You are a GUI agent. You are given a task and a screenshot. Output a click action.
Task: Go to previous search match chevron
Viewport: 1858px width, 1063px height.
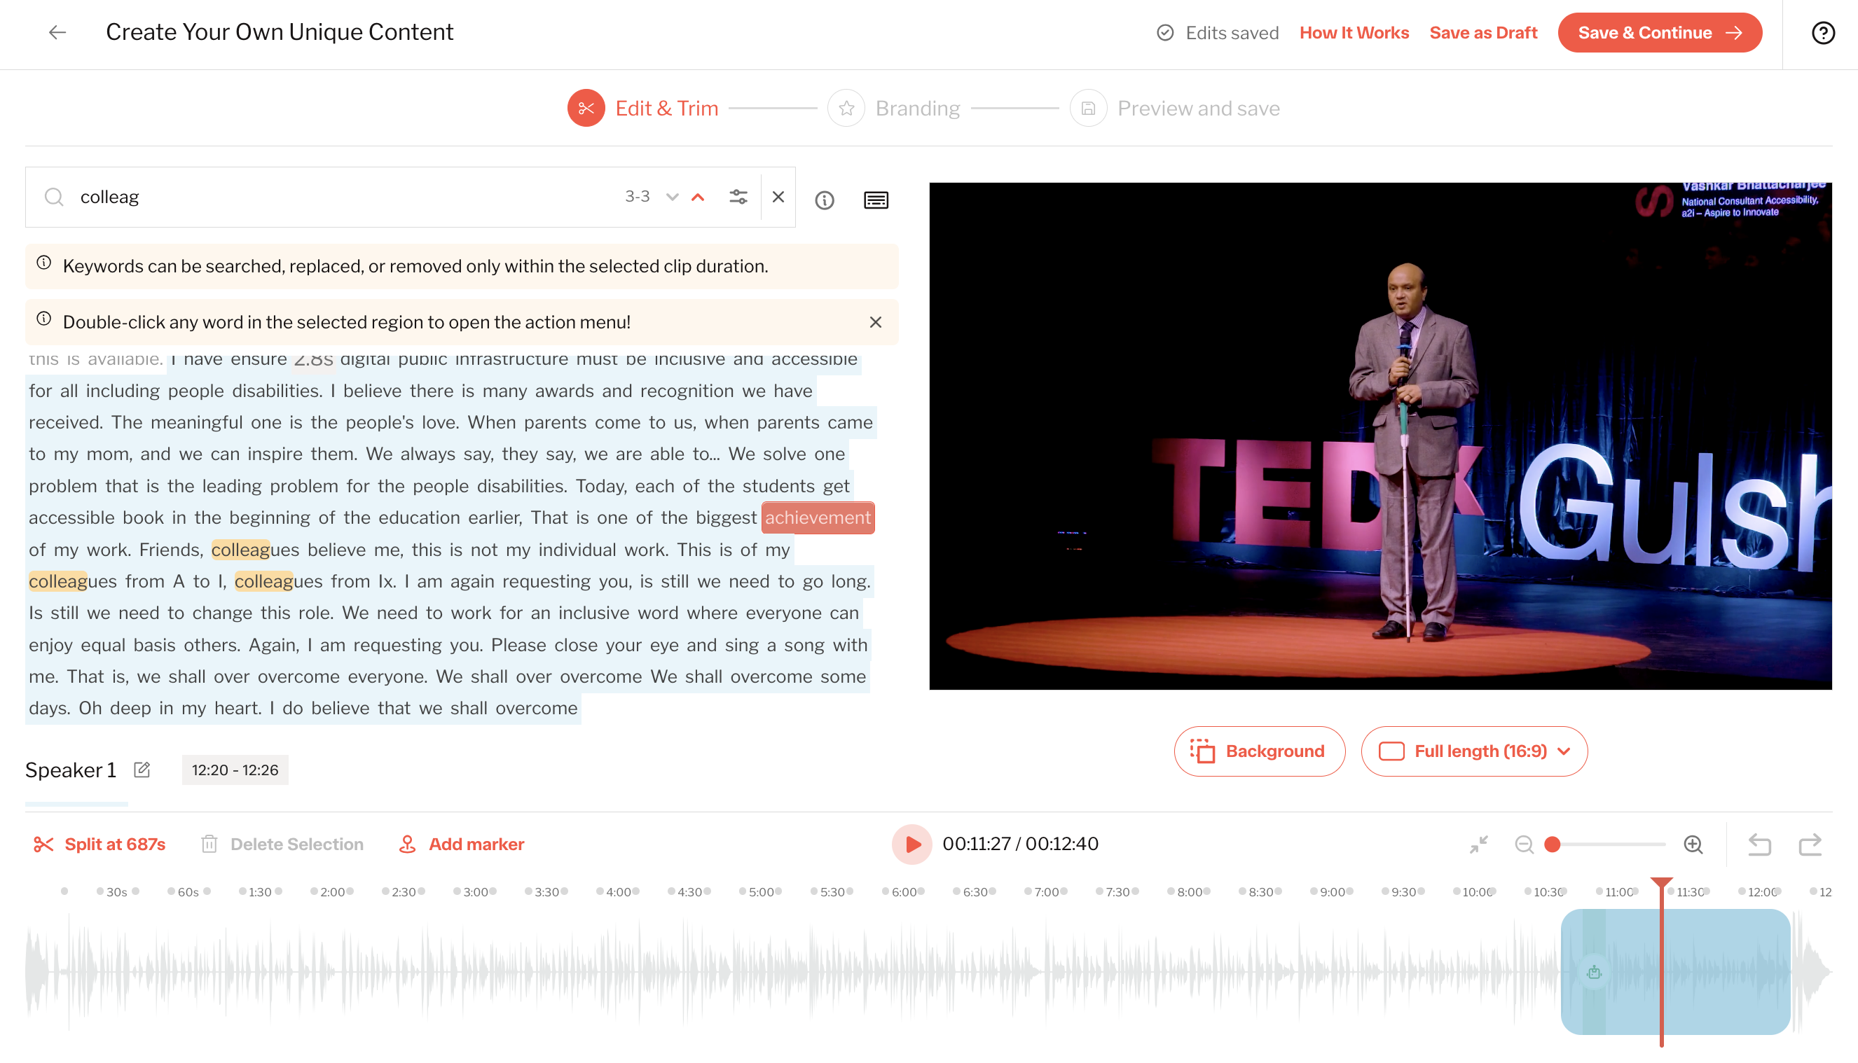(699, 197)
